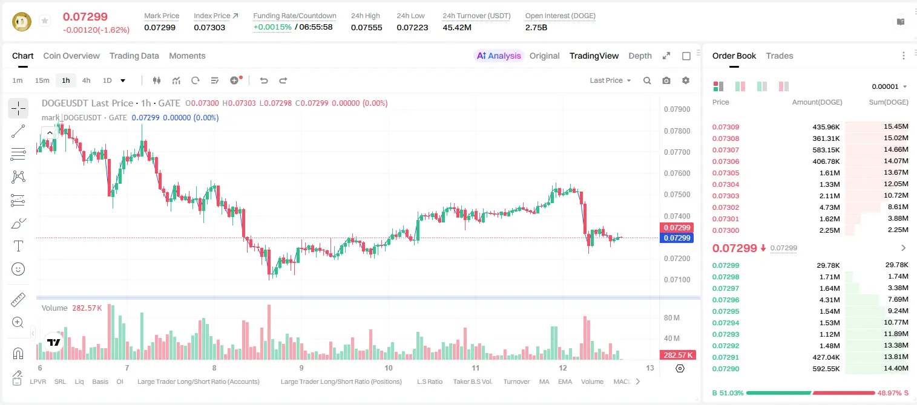Toggle the DOGE favorite star

(45, 21)
